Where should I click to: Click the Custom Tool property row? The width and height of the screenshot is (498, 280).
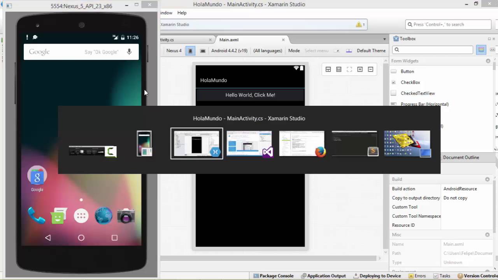pyautogui.click(x=441, y=207)
